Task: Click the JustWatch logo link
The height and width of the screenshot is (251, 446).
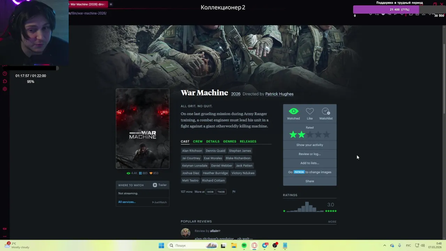Action: pyautogui.click(x=160, y=202)
